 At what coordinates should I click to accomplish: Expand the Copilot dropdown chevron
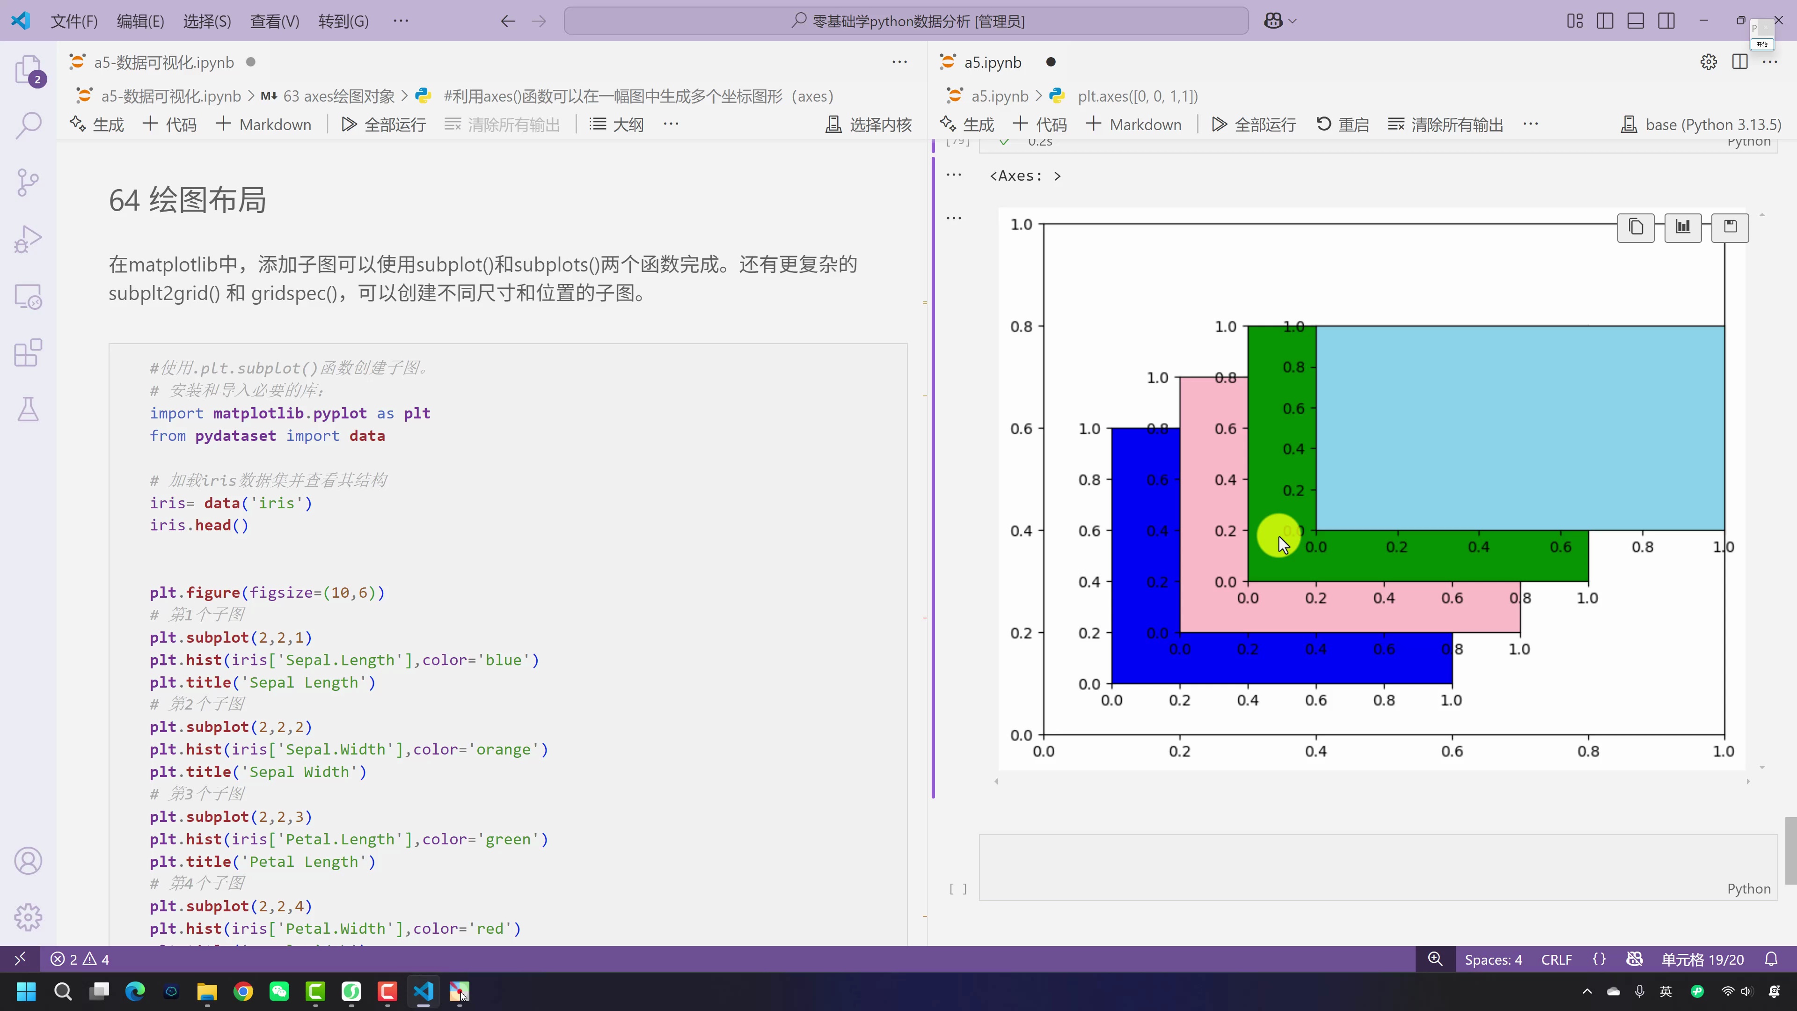click(1293, 21)
